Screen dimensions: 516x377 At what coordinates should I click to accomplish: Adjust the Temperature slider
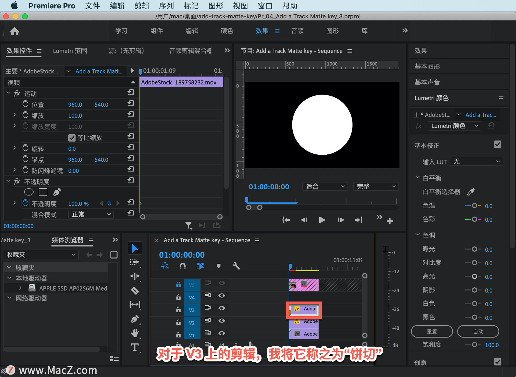474,206
